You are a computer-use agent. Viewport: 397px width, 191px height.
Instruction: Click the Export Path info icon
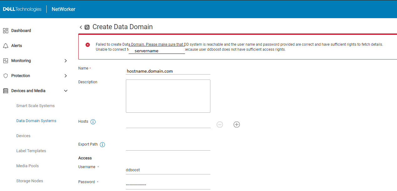pyautogui.click(x=102, y=144)
